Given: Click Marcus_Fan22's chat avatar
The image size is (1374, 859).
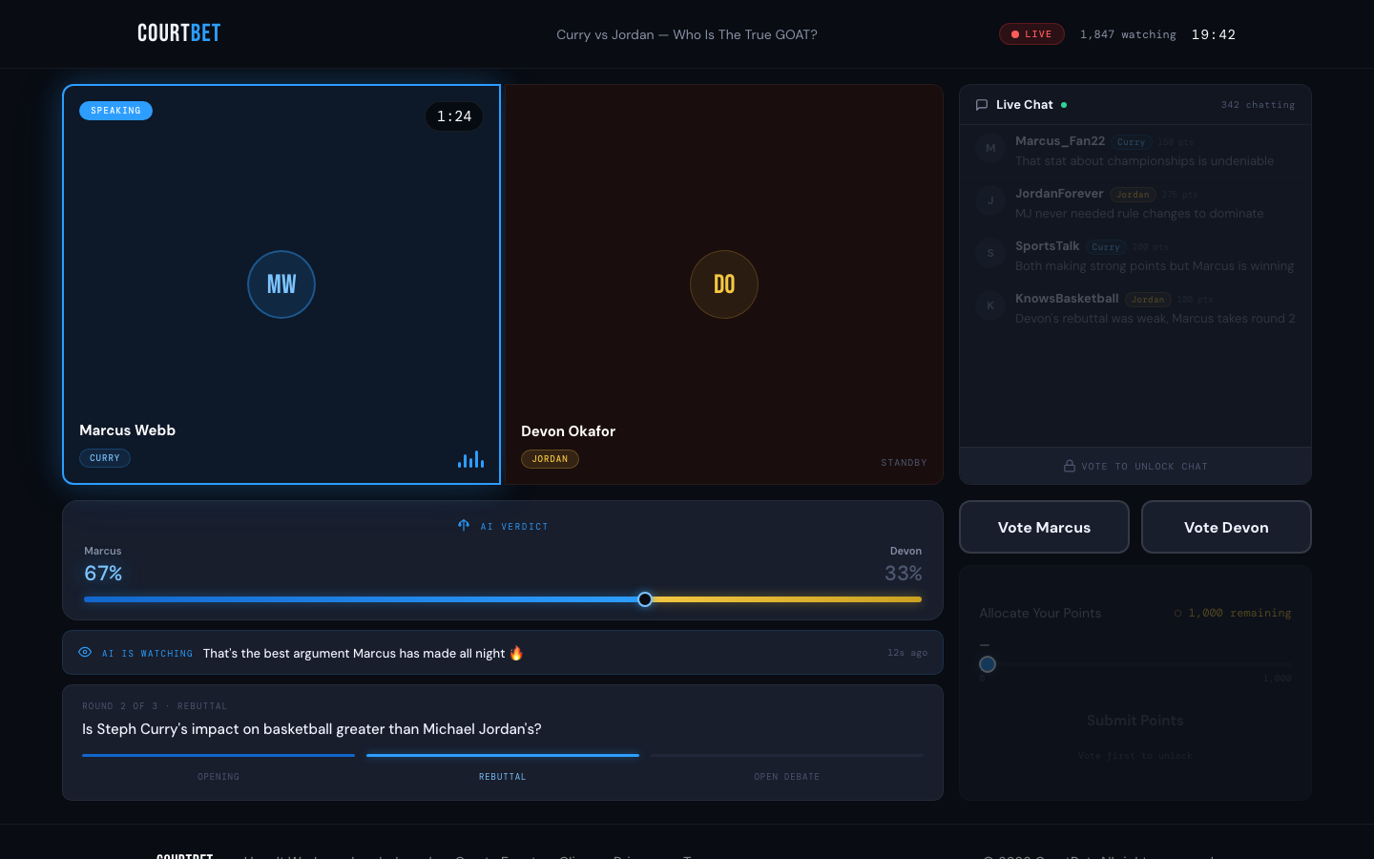Looking at the screenshot, I should point(990,148).
